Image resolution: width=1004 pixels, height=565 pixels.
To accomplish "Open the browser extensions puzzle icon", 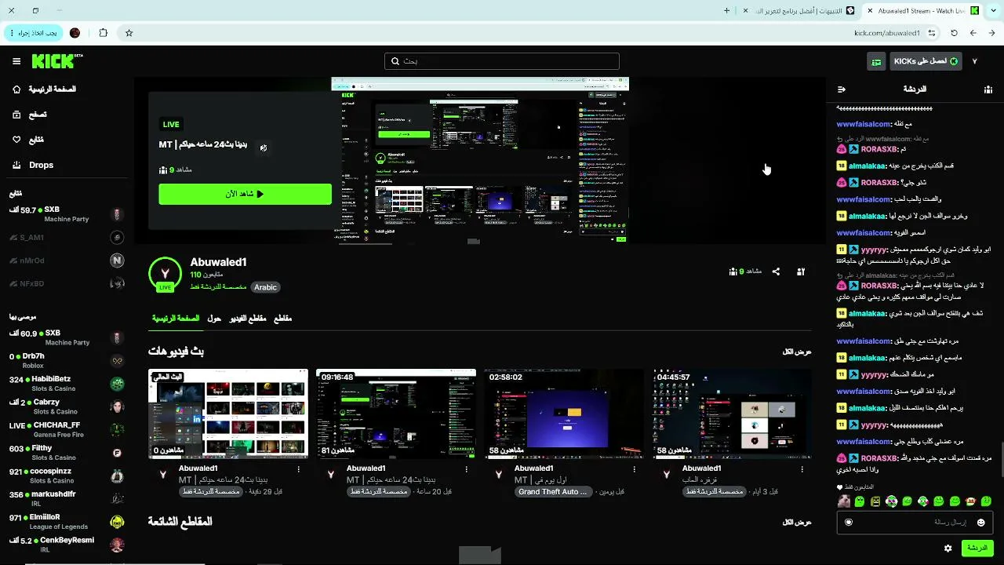I will pyautogui.click(x=104, y=33).
